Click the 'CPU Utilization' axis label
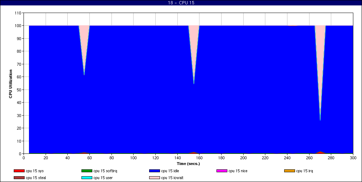This screenshot has width=362, height=182. (10, 84)
